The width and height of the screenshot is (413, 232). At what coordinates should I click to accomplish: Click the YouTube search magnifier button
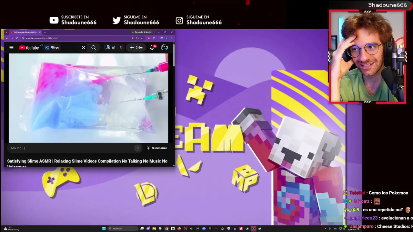[94, 48]
